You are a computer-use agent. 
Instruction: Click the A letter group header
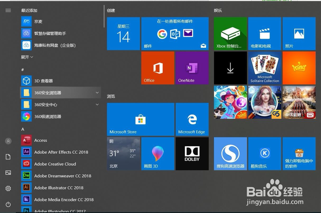click(x=23, y=129)
